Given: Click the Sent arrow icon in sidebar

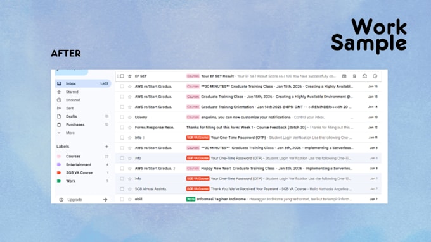Looking at the screenshot, I should coord(59,108).
